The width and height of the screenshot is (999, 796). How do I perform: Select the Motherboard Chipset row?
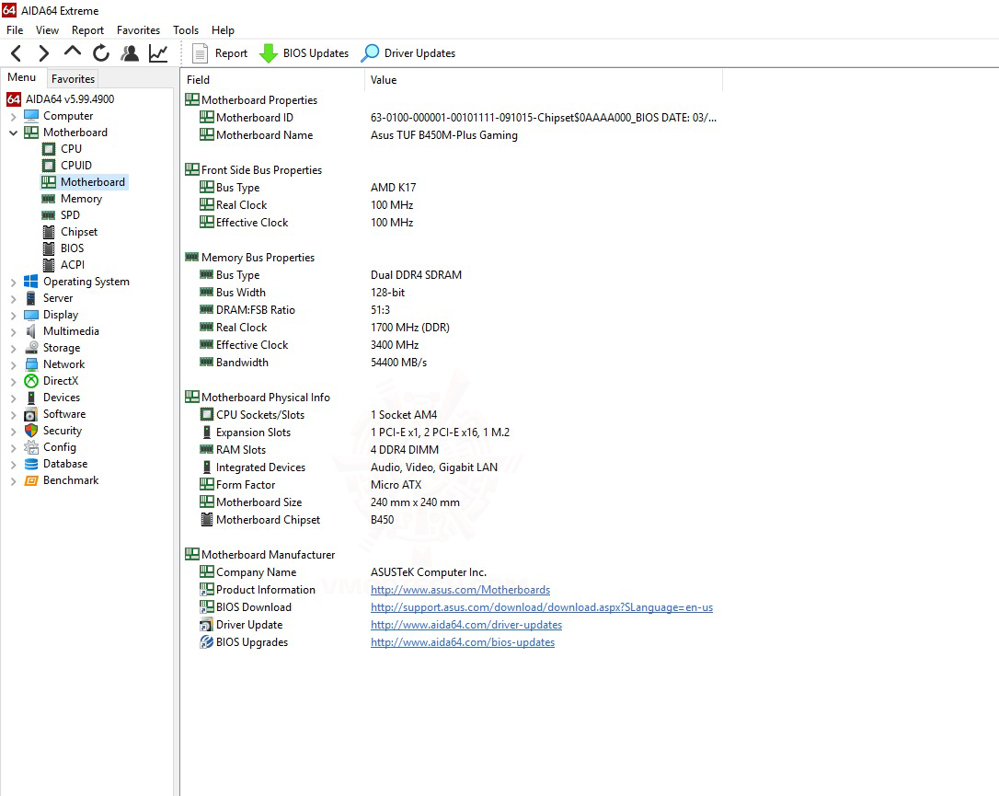click(x=452, y=519)
